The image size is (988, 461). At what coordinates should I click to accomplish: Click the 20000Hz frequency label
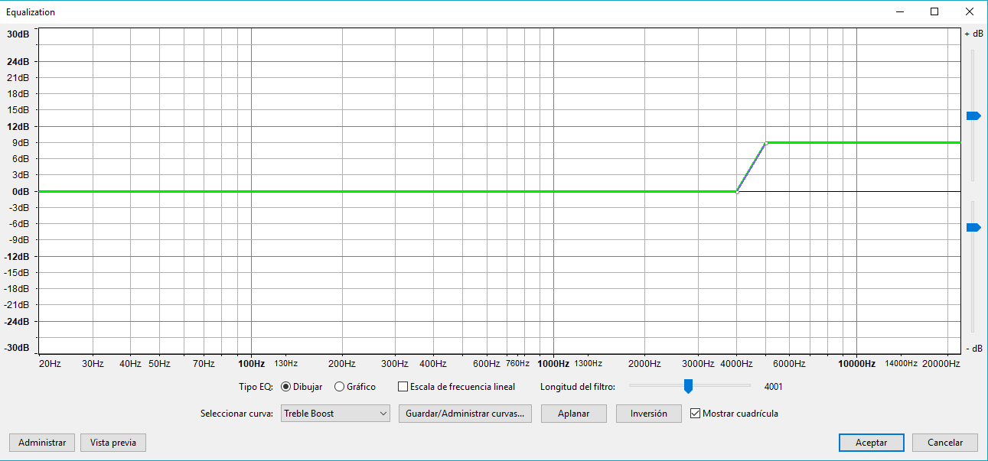coord(941,364)
